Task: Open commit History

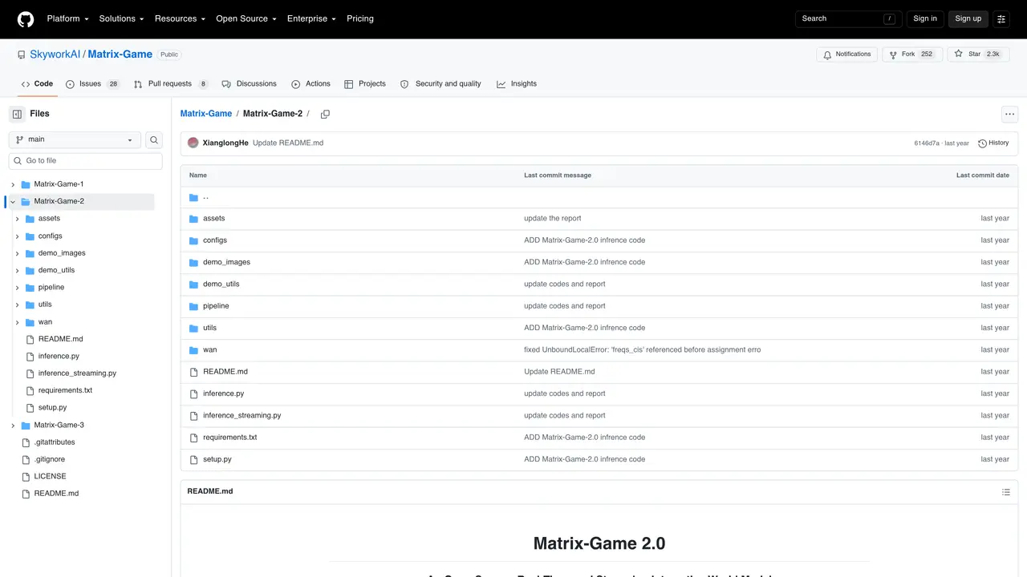Action: pos(993,143)
